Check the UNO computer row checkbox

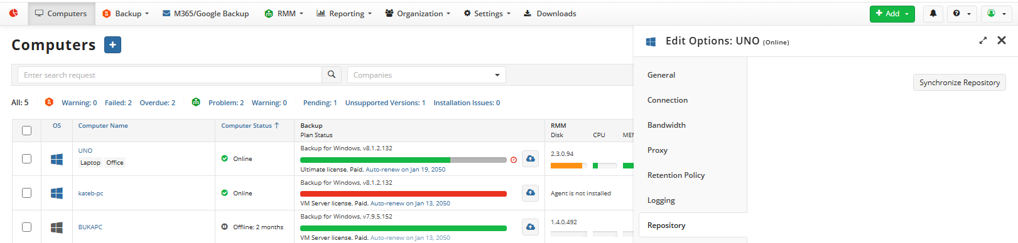tap(26, 159)
